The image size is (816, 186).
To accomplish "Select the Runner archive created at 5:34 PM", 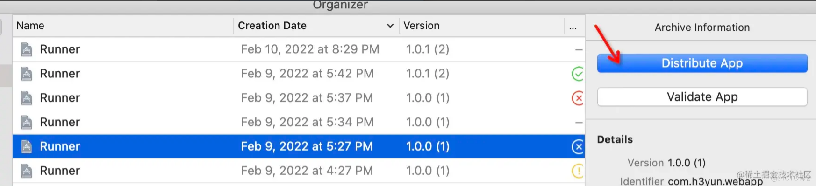I will (299, 122).
